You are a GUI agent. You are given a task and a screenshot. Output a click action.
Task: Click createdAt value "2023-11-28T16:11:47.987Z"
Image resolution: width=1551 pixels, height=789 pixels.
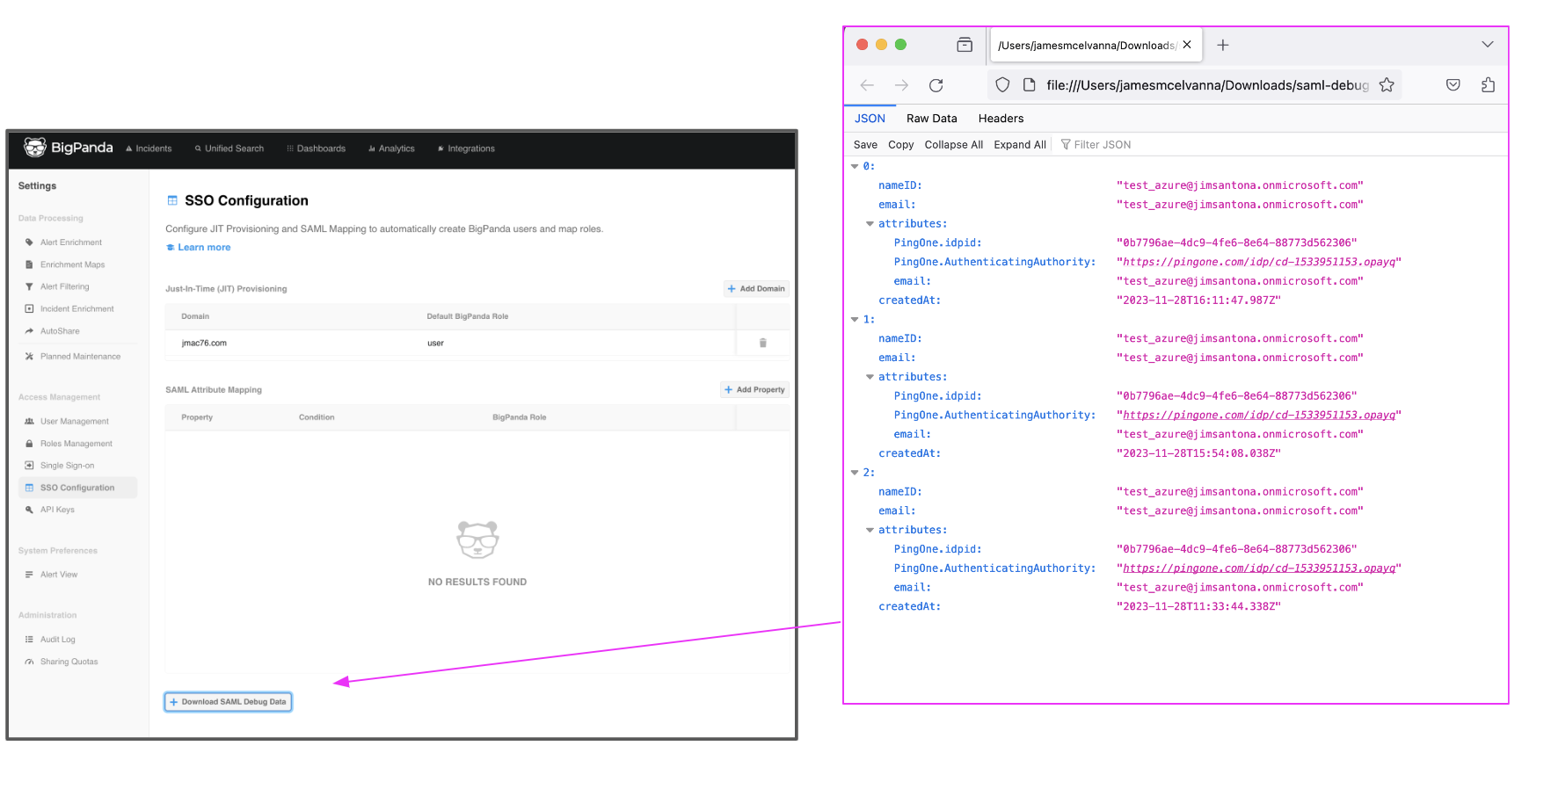pos(1198,300)
